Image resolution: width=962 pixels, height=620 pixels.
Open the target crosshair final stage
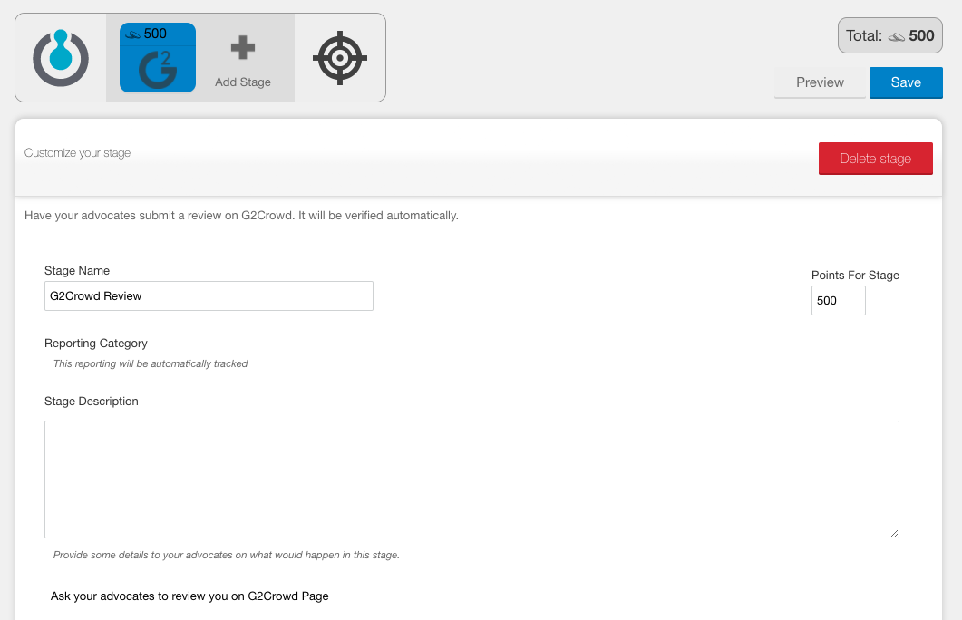(340, 58)
